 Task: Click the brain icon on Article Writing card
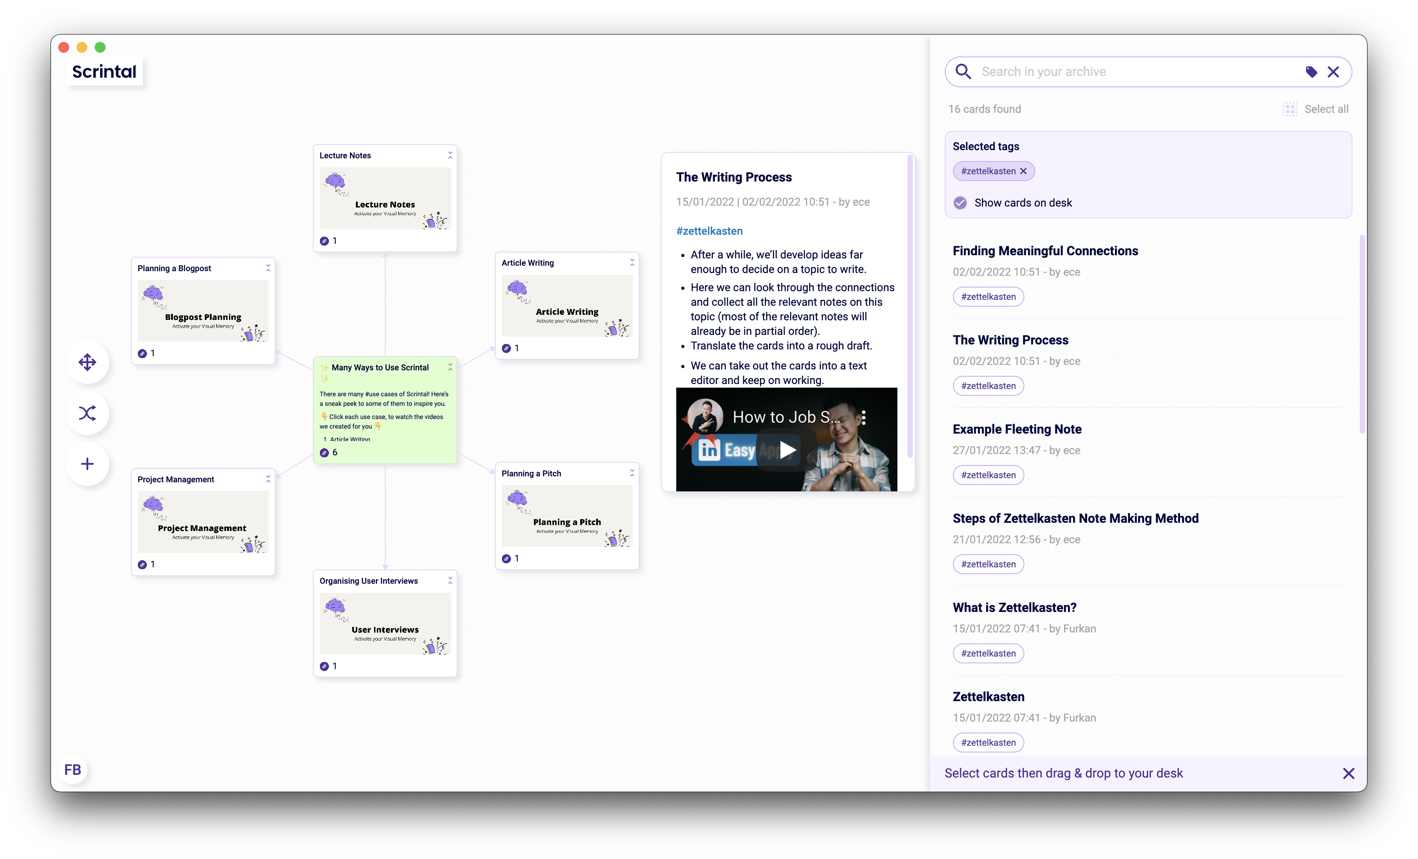click(517, 289)
